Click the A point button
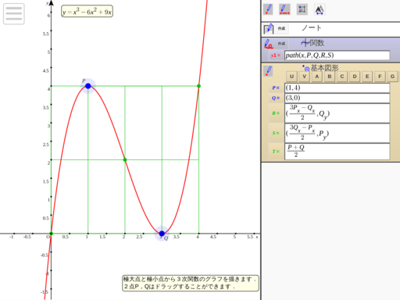Screen dimensions: 400x300 click(x=317, y=77)
